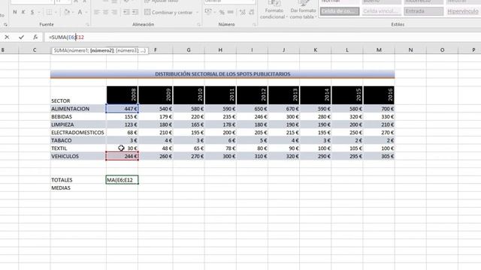Click the title DISTRIBUCIÓN SECTORIAL cell
The height and width of the screenshot is (270, 481).
(222, 74)
